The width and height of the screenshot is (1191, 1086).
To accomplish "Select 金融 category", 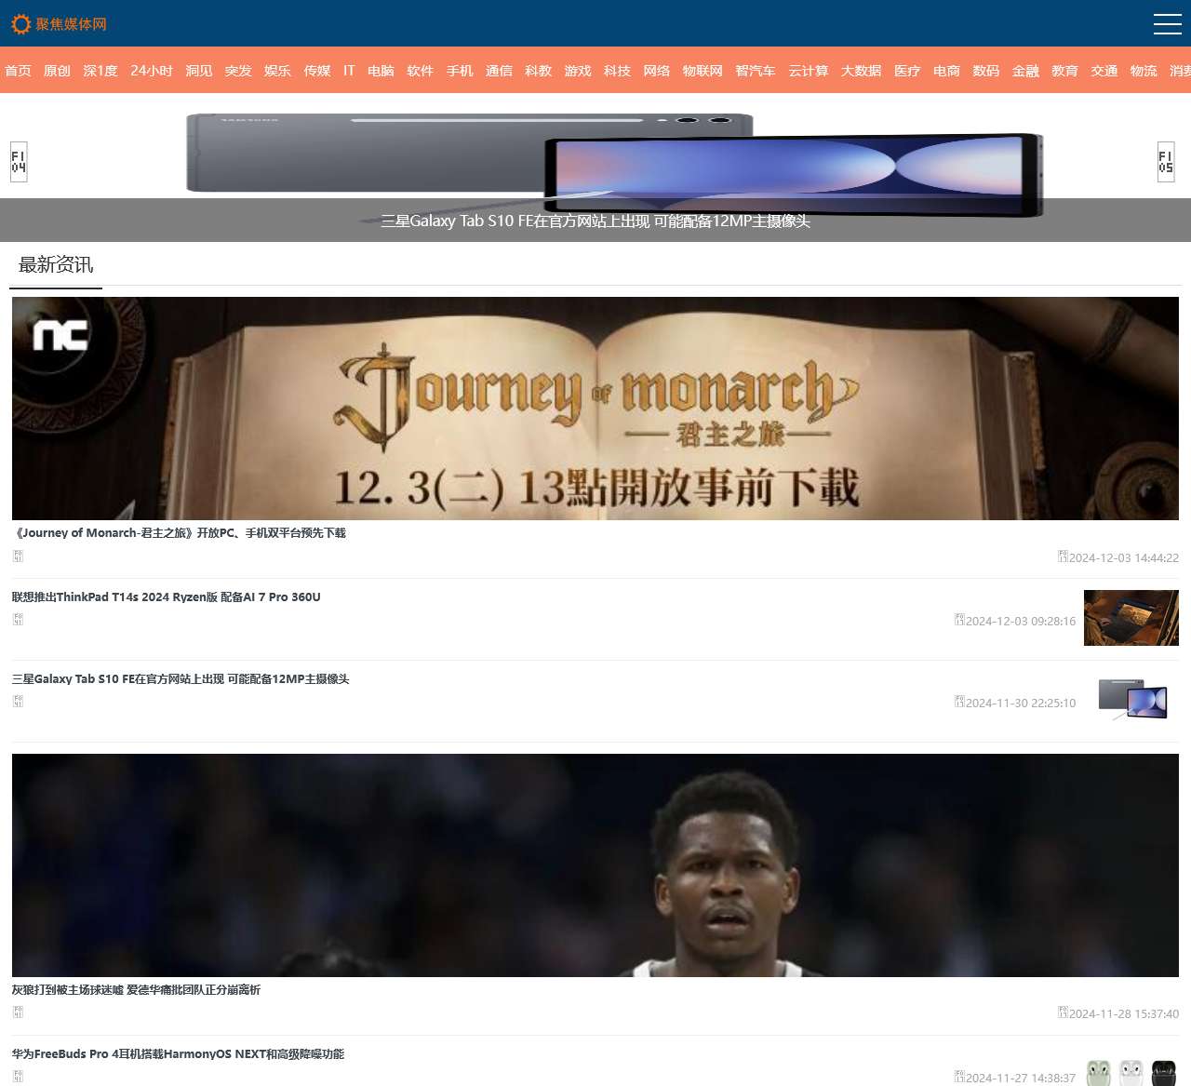I will [x=1025, y=71].
